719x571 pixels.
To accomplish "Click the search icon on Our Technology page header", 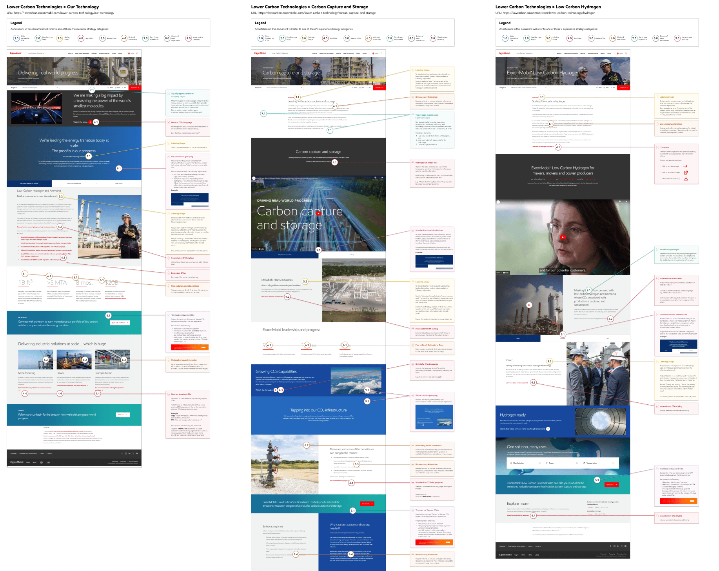I will (x=137, y=53).
